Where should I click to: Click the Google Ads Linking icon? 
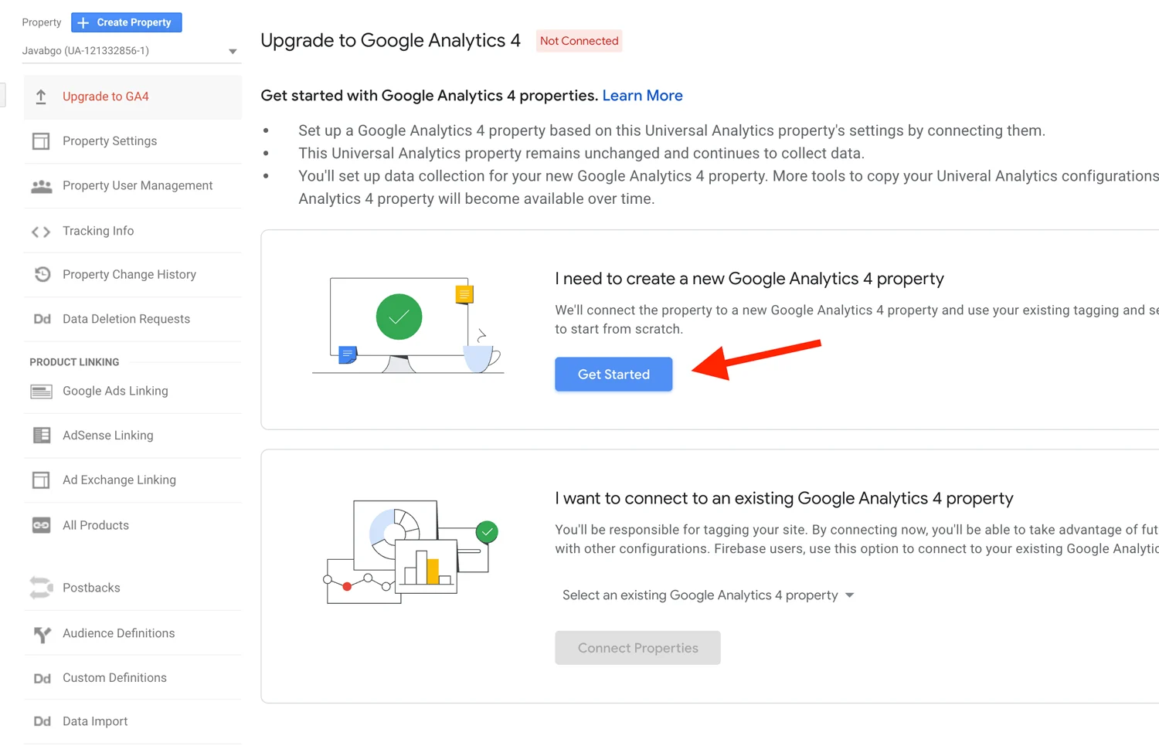click(41, 392)
